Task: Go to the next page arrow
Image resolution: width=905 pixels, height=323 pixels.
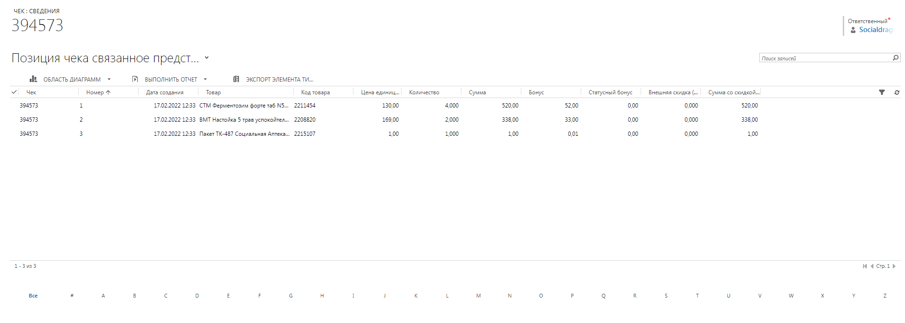Action: pyautogui.click(x=894, y=266)
